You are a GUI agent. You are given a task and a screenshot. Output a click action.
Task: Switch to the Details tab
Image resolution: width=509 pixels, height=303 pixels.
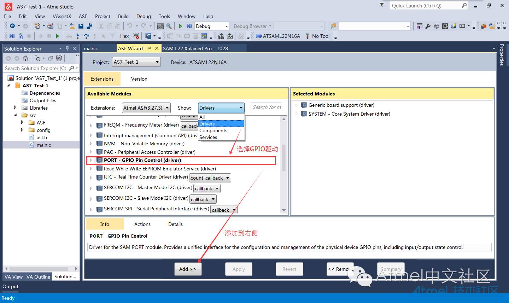click(x=175, y=224)
